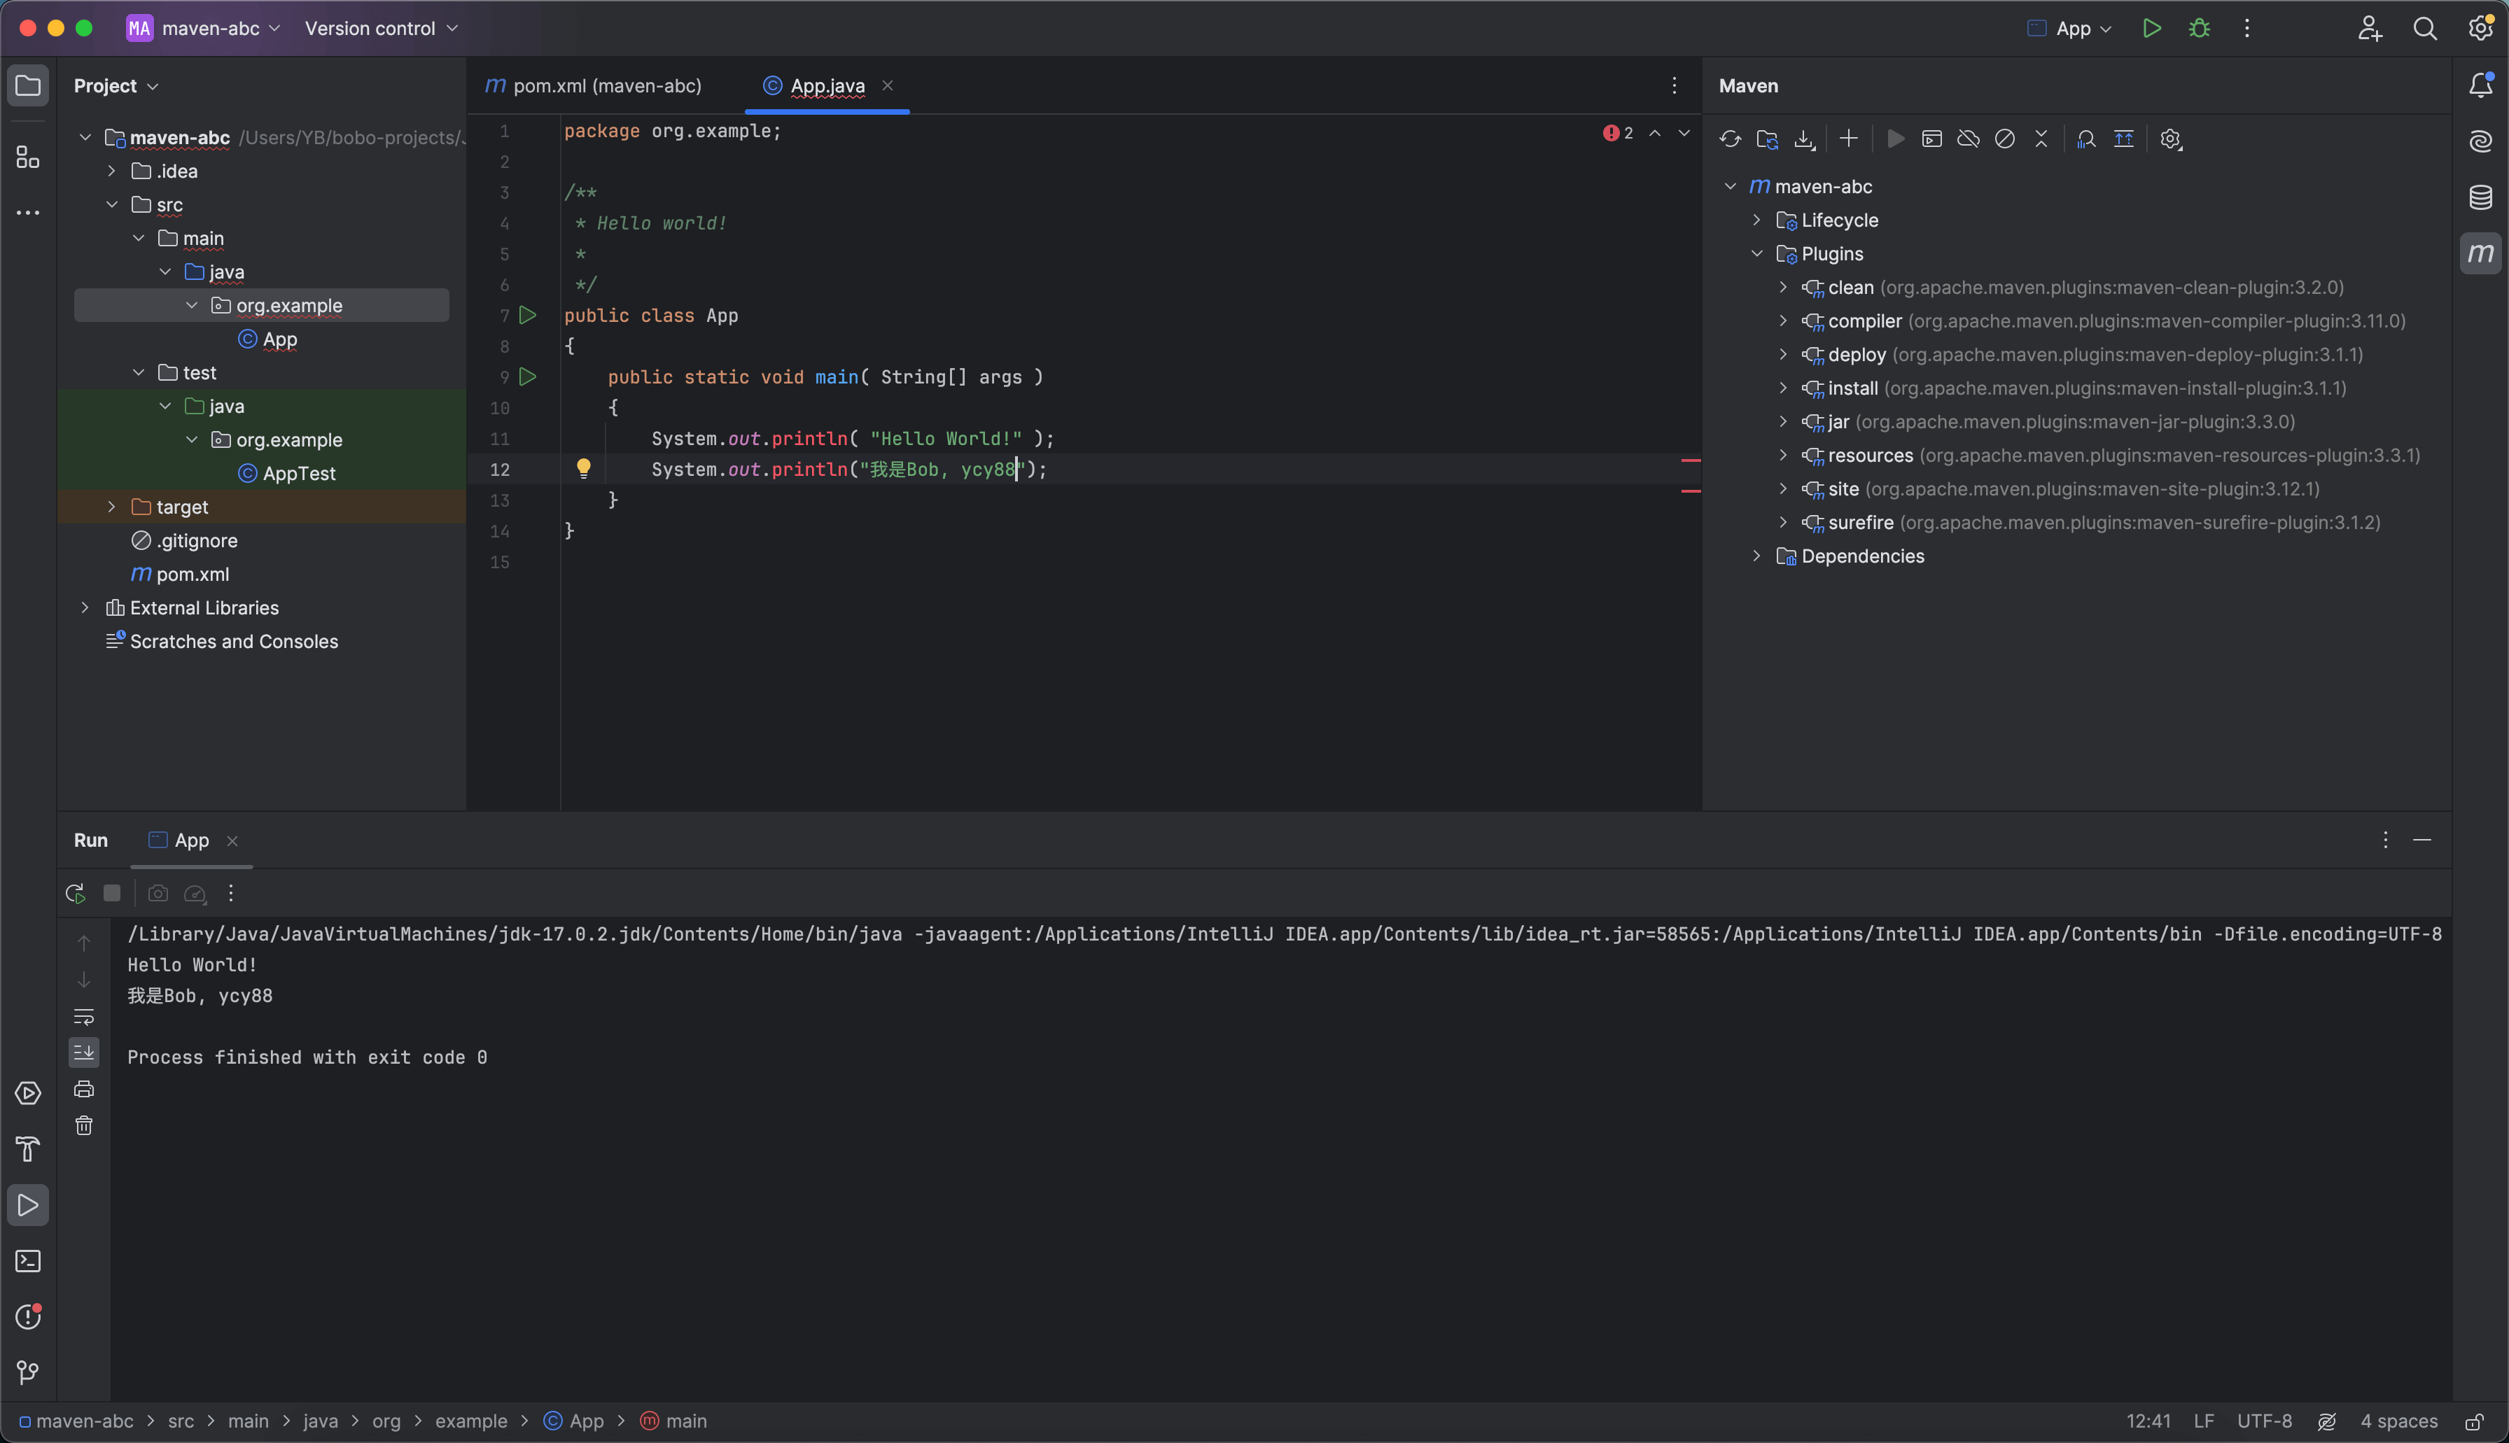The width and height of the screenshot is (2509, 1443).
Task: Run class App via gutter arrow line 7
Action: pos(527,315)
